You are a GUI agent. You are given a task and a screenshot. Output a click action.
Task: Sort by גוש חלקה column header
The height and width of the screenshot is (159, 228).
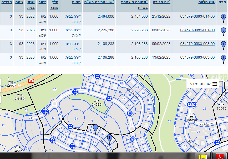point(206,2)
